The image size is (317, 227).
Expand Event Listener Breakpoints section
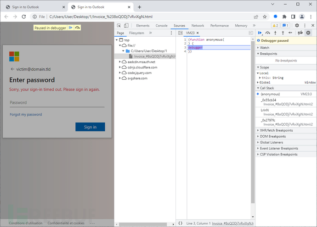[286, 148]
